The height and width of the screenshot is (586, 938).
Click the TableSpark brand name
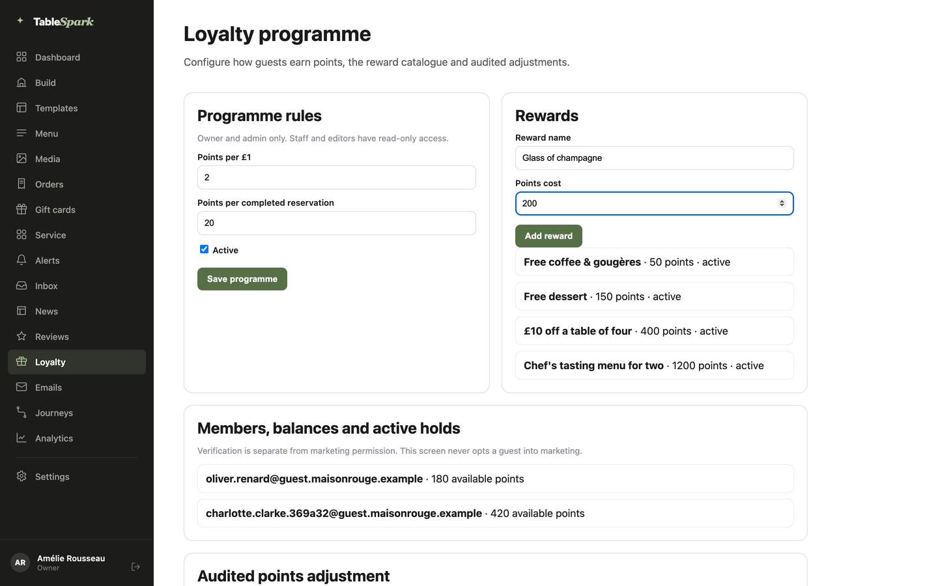point(64,21)
